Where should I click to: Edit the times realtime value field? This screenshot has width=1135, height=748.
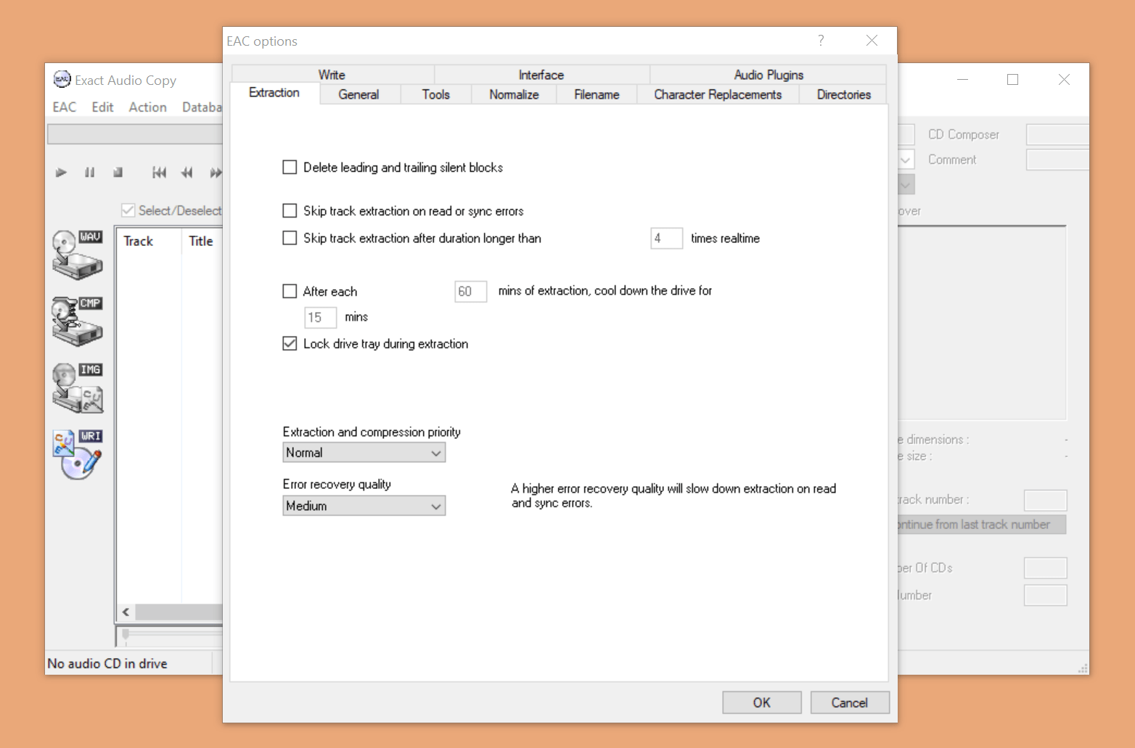665,238
